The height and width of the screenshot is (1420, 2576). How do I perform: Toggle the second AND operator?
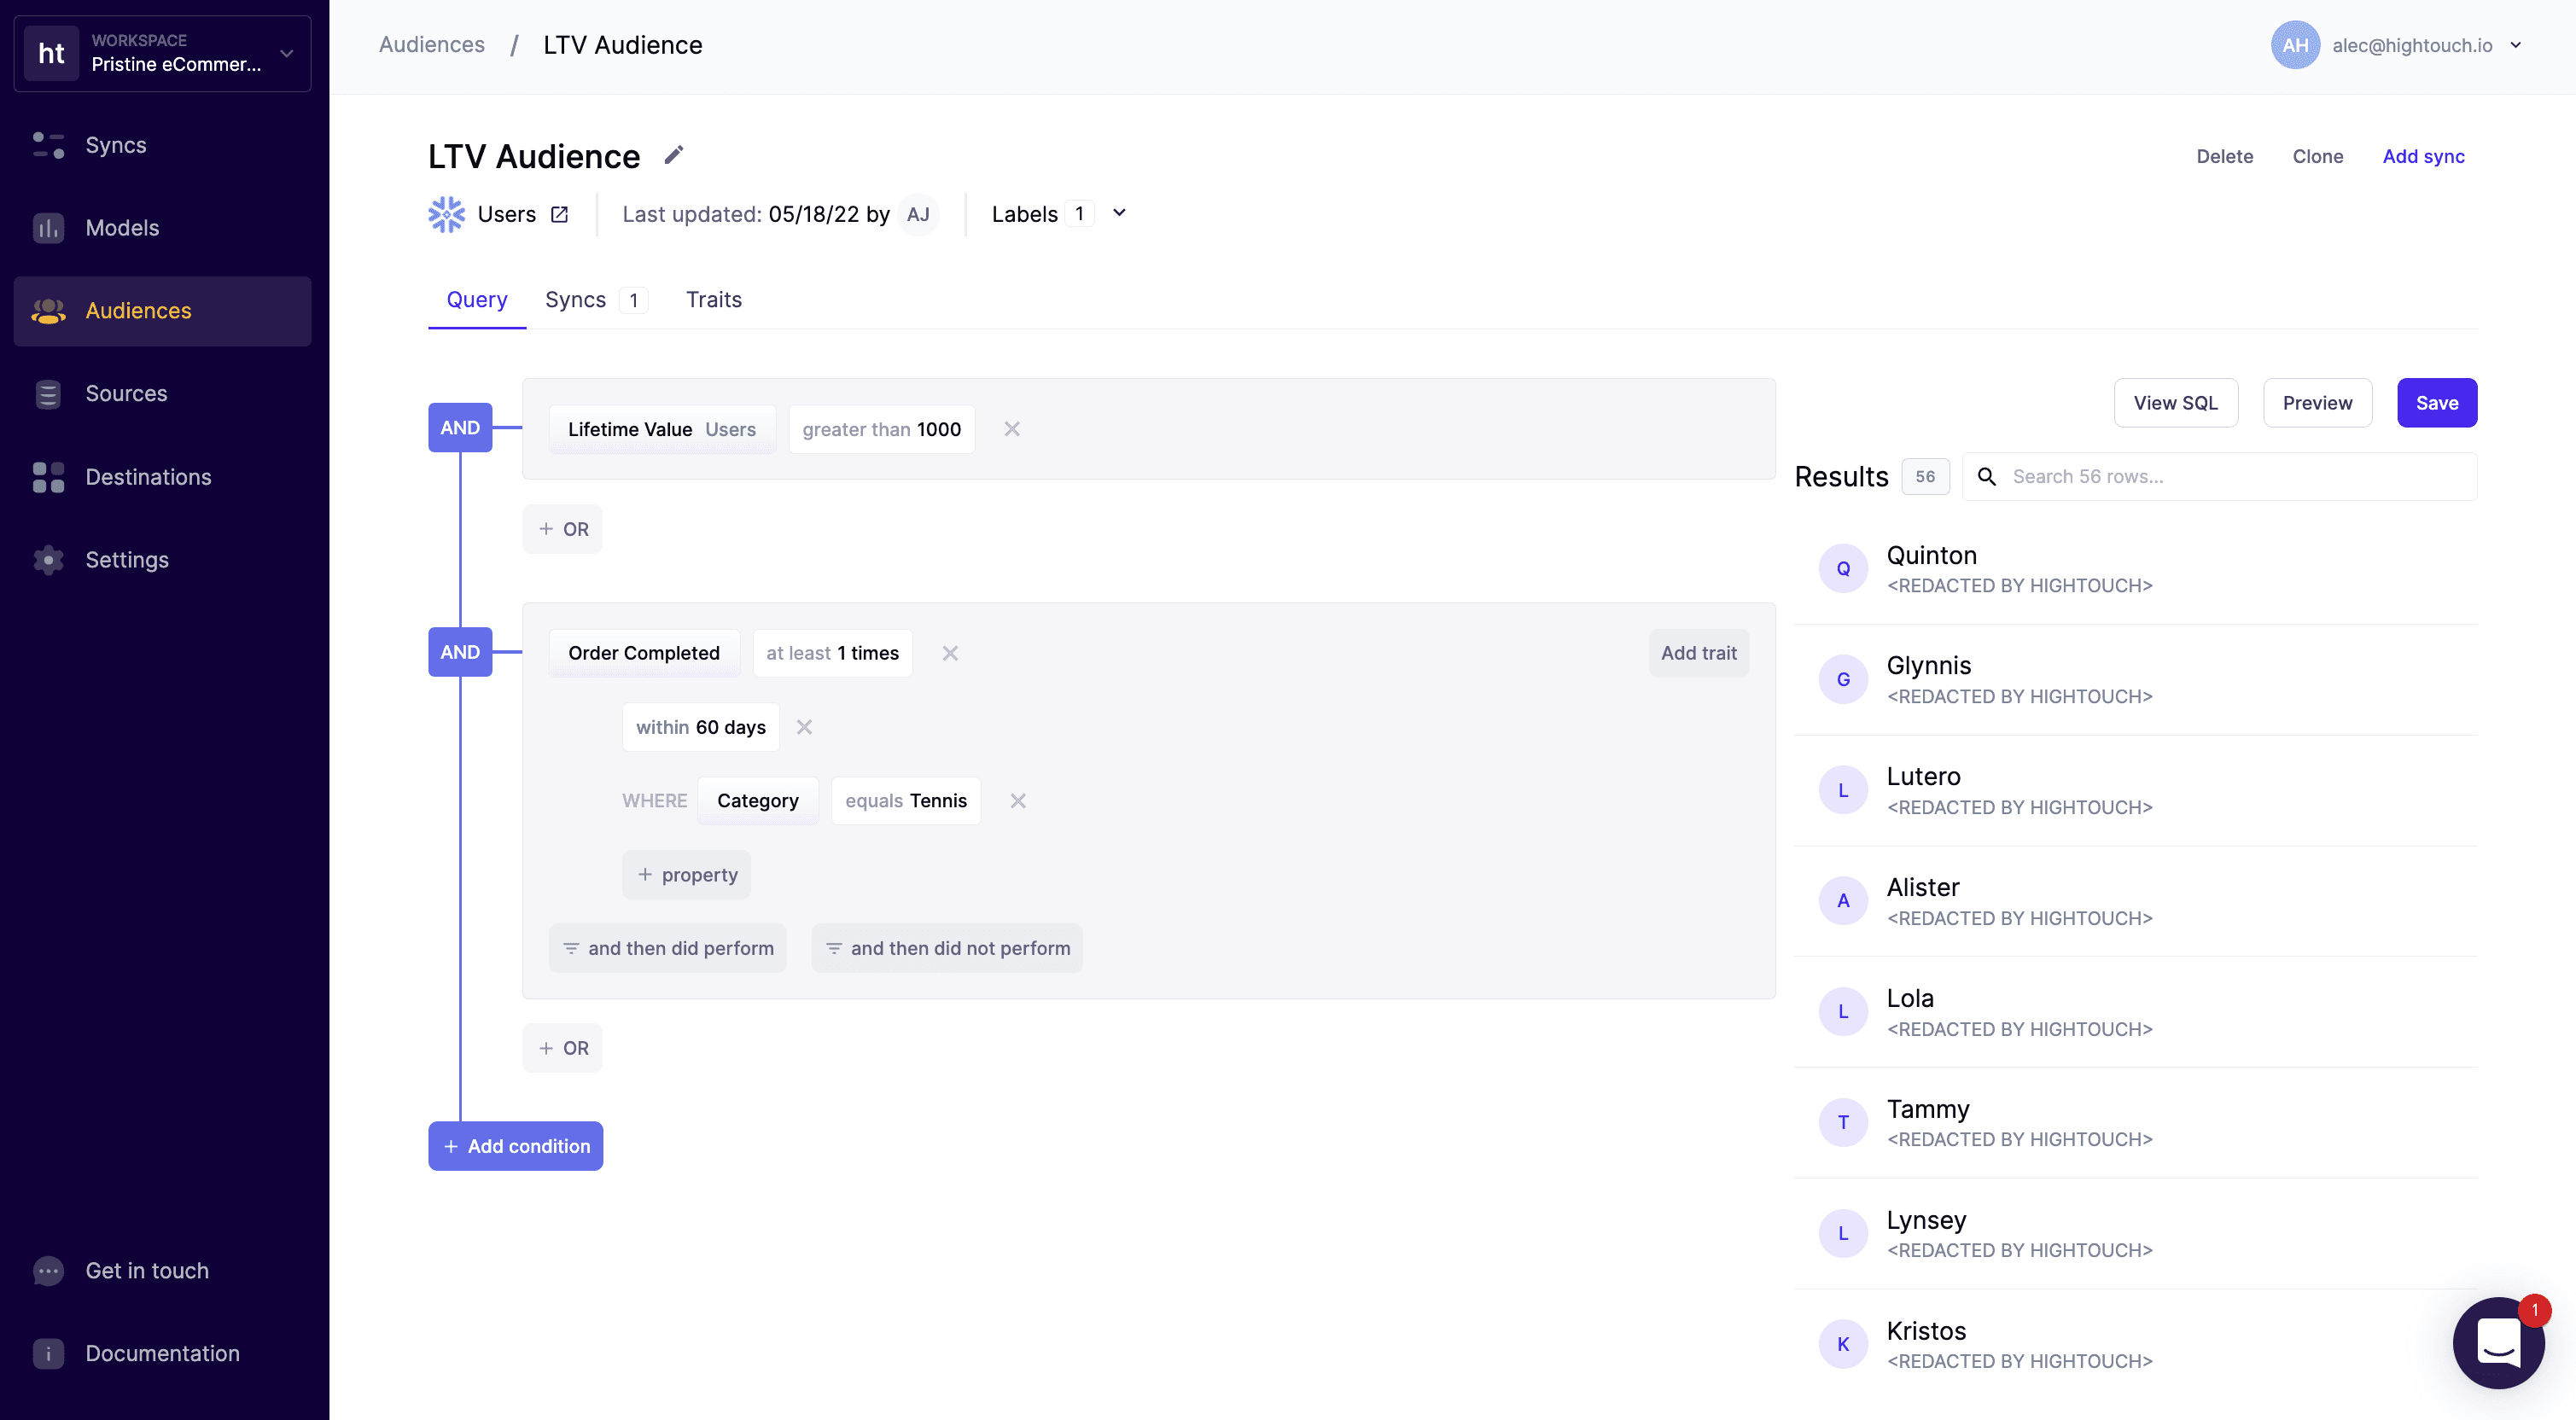click(460, 652)
